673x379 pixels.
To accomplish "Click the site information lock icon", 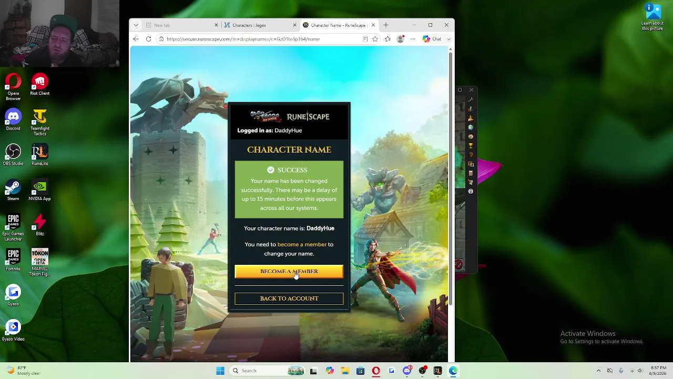I will coord(161,39).
